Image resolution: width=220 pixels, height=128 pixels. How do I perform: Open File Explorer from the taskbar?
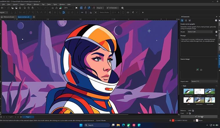(118, 125)
